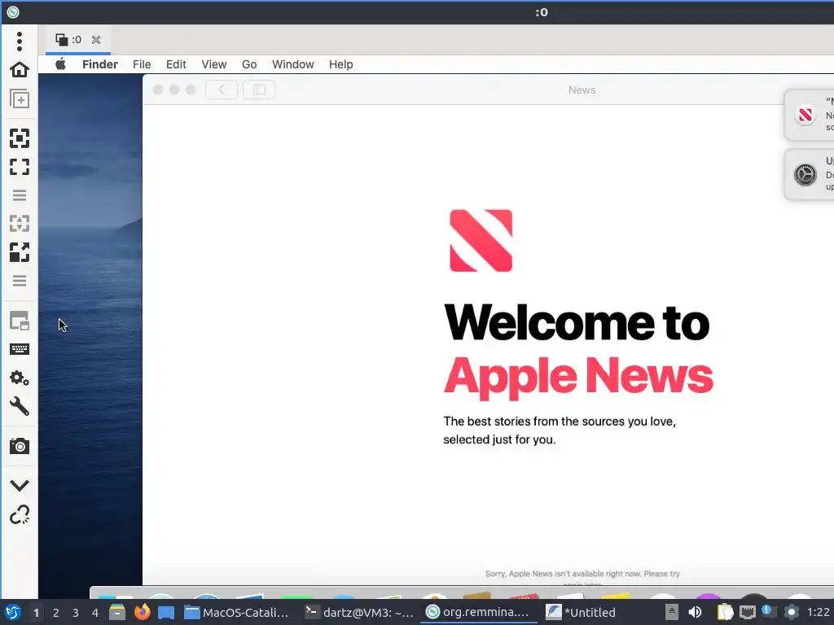The image size is (834, 625).
Task: Open the System Preferences update notification
Action: [810, 174]
